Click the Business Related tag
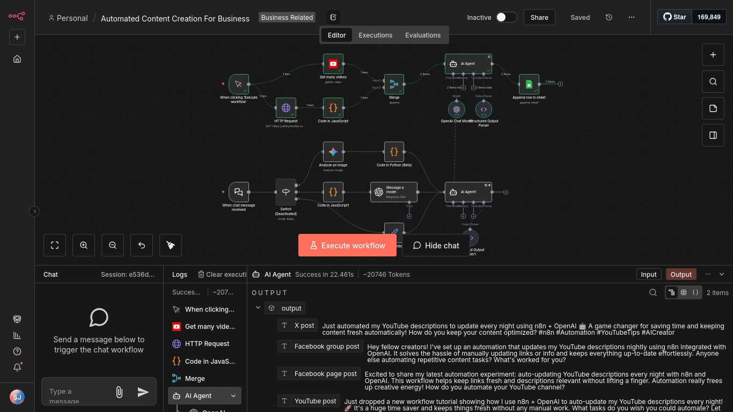The width and height of the screenshot is (733, 412). point(287,17)
